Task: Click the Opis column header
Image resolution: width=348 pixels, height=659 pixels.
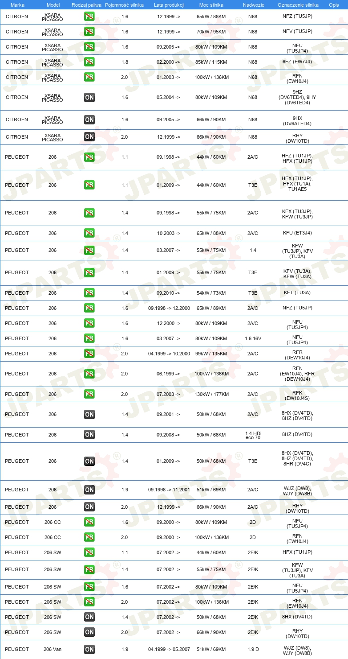Action: click(334, 4)
